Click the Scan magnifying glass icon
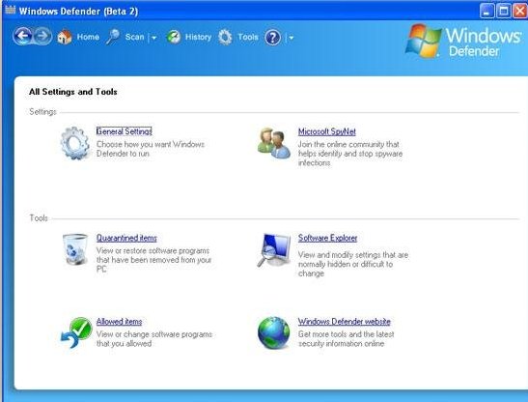This screenshot has height=402, width=528. (113, 37)
